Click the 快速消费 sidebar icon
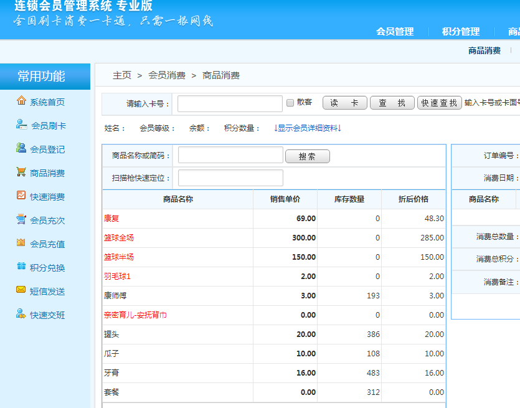The height and width of the screenshot is (408, 520). click(21, 196)
